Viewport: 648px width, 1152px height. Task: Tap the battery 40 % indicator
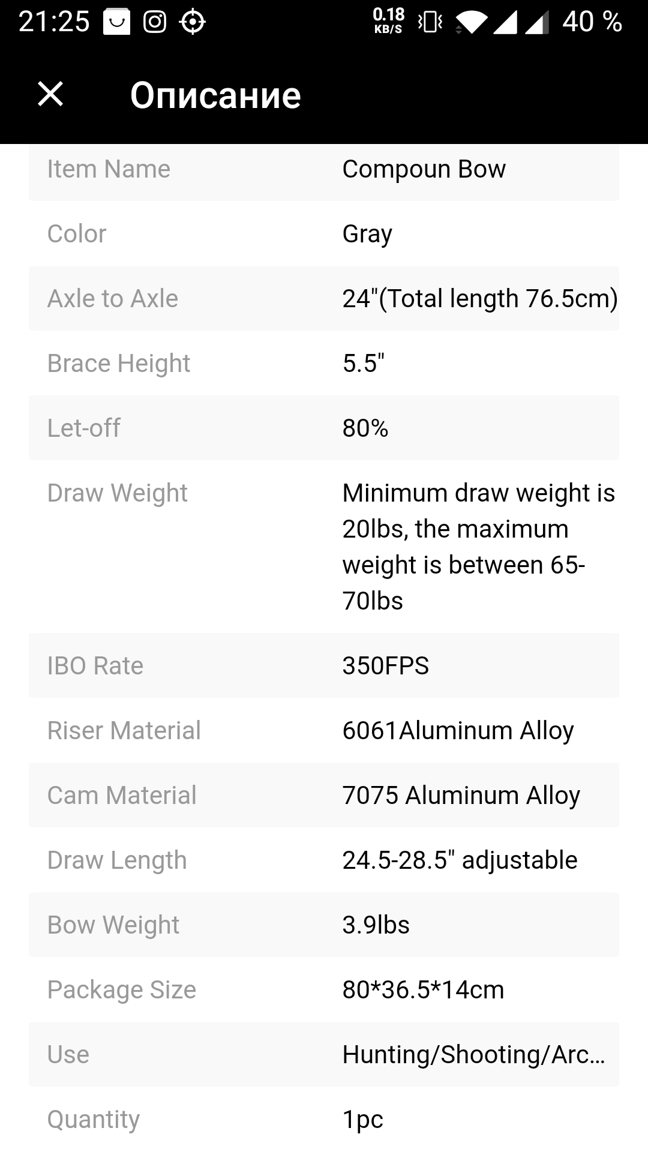[592, 22]
